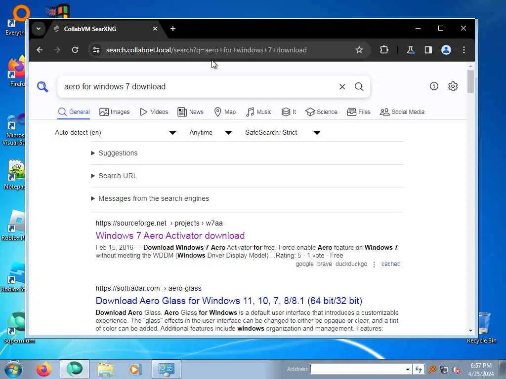The image size is (506, 379).
Task: Open the tab search chevron
Action: [x=39, y=29]
